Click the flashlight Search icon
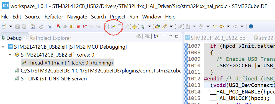Viewport: 275px width, 104px height. [x=164, y=26]
